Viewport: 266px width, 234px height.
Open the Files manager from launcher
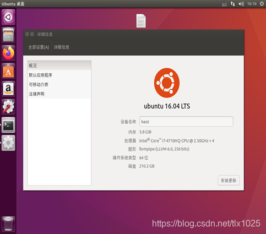(x=8, y=35)
